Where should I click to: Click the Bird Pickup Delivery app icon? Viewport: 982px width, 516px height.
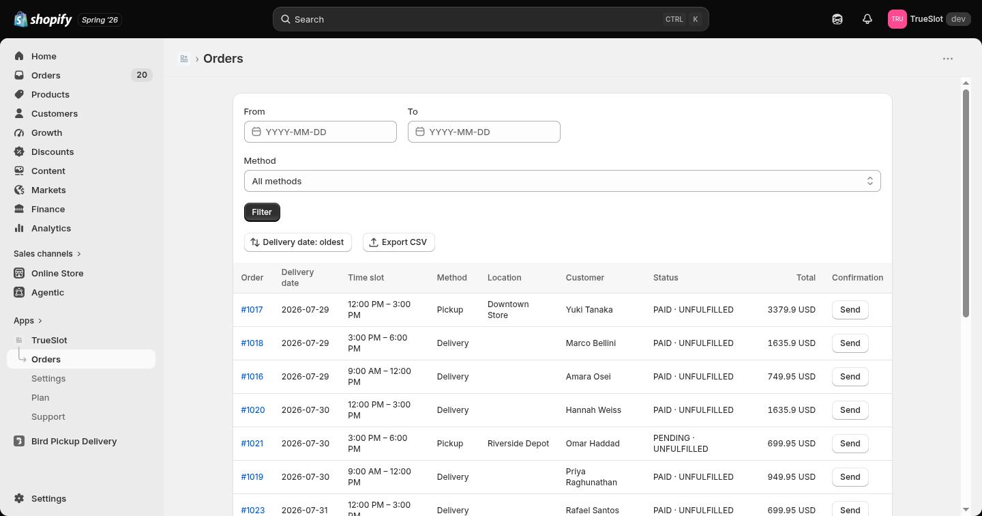19,441
